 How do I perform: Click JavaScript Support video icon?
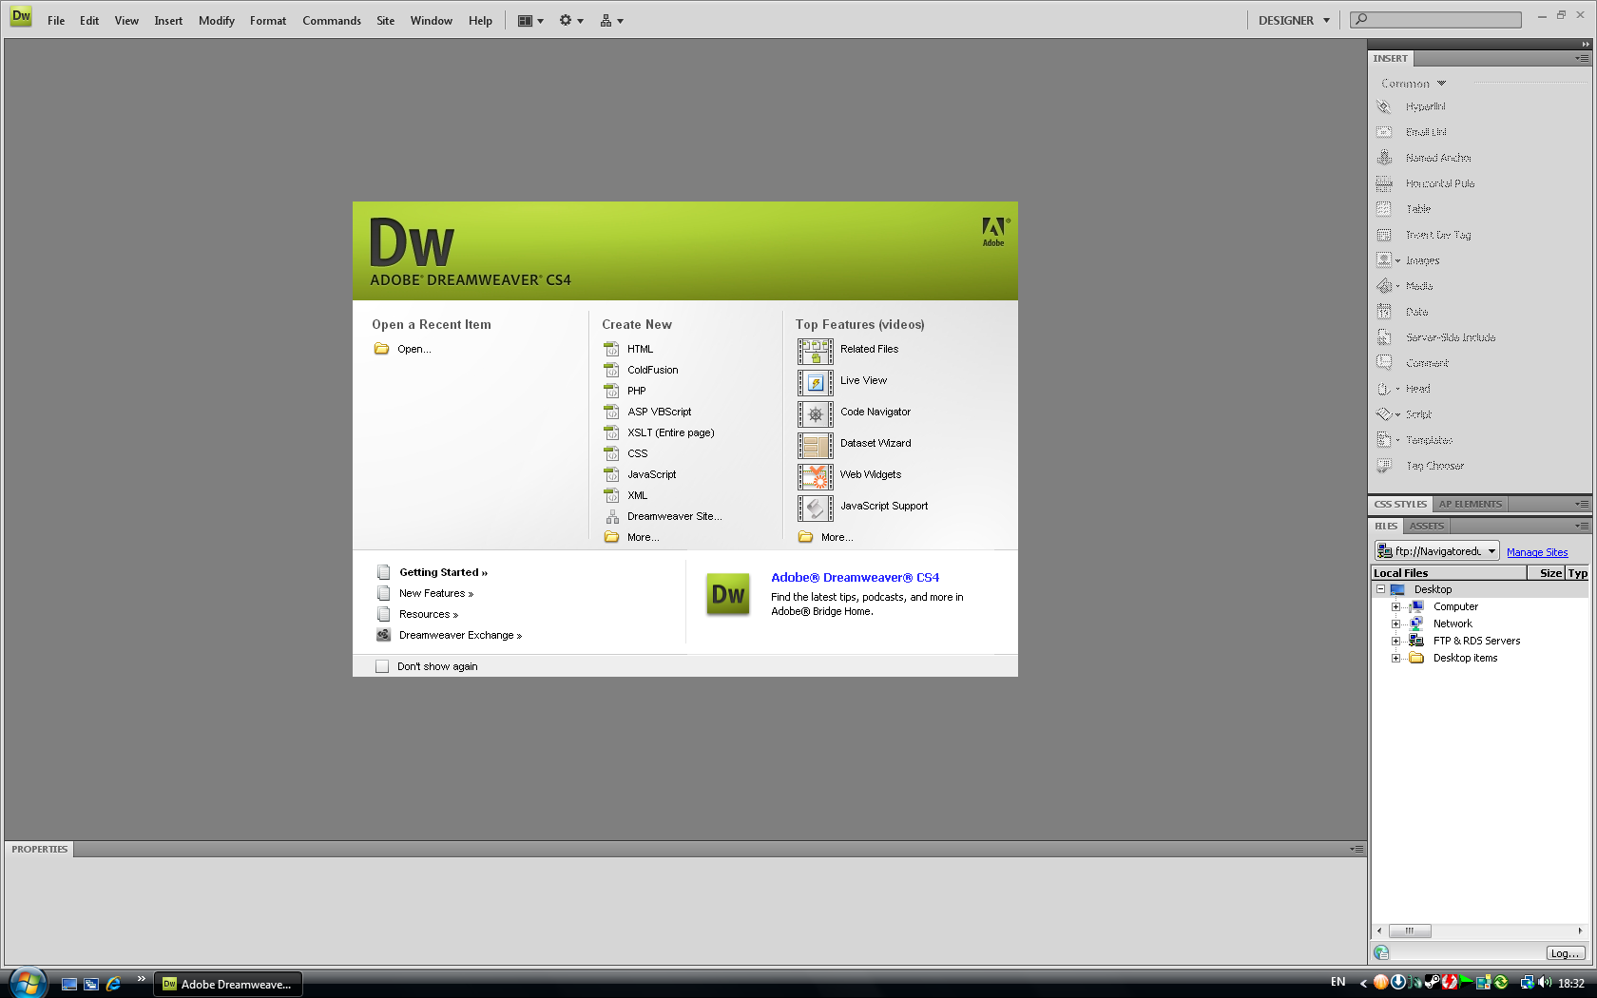816,508
